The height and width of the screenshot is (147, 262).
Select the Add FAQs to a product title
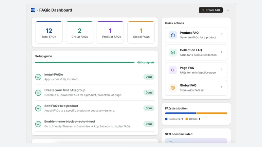point(61,106)
